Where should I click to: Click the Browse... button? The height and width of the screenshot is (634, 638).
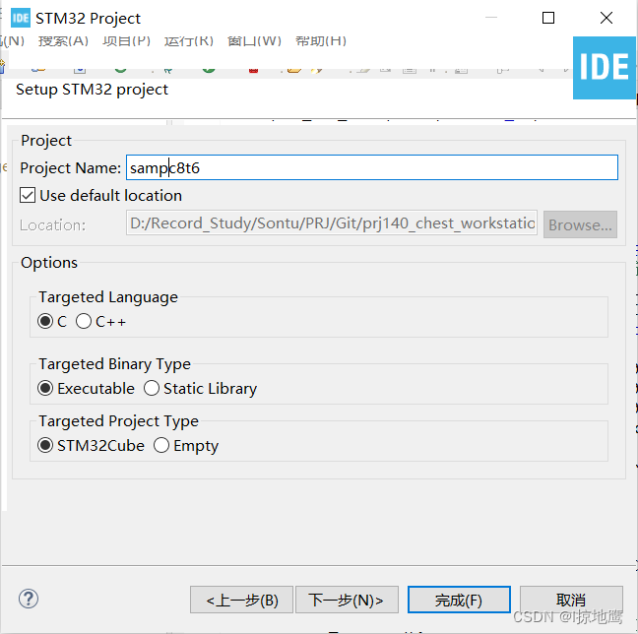coord(580,224)
